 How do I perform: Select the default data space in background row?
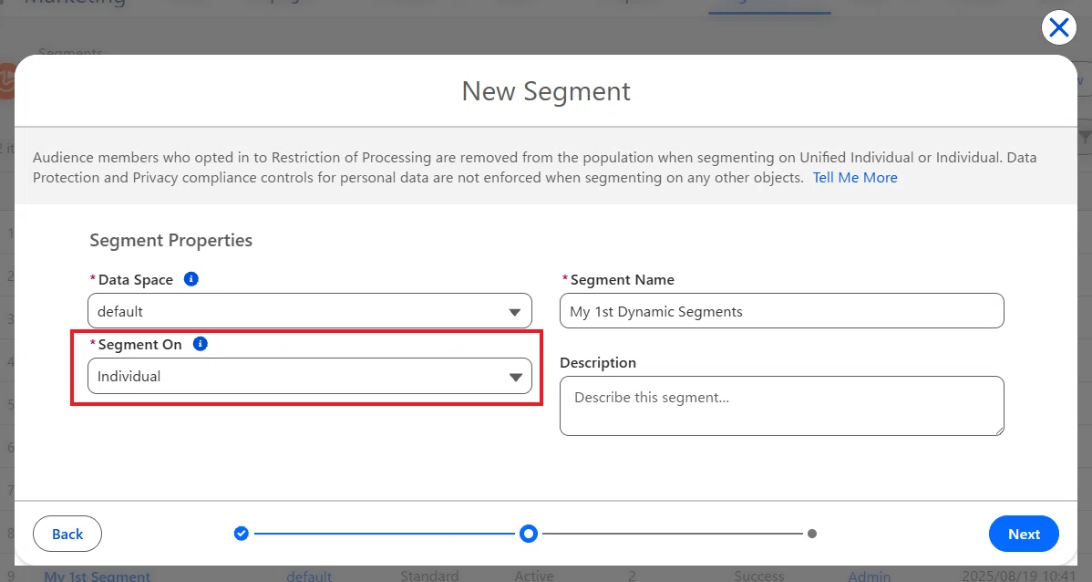pos(309,576)
